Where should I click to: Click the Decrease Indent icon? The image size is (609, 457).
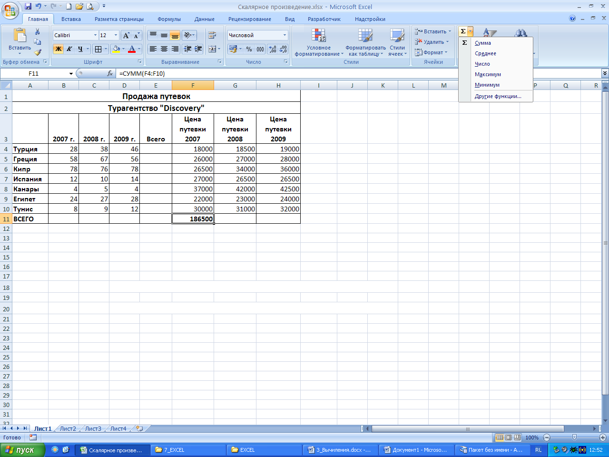(188, 49)
